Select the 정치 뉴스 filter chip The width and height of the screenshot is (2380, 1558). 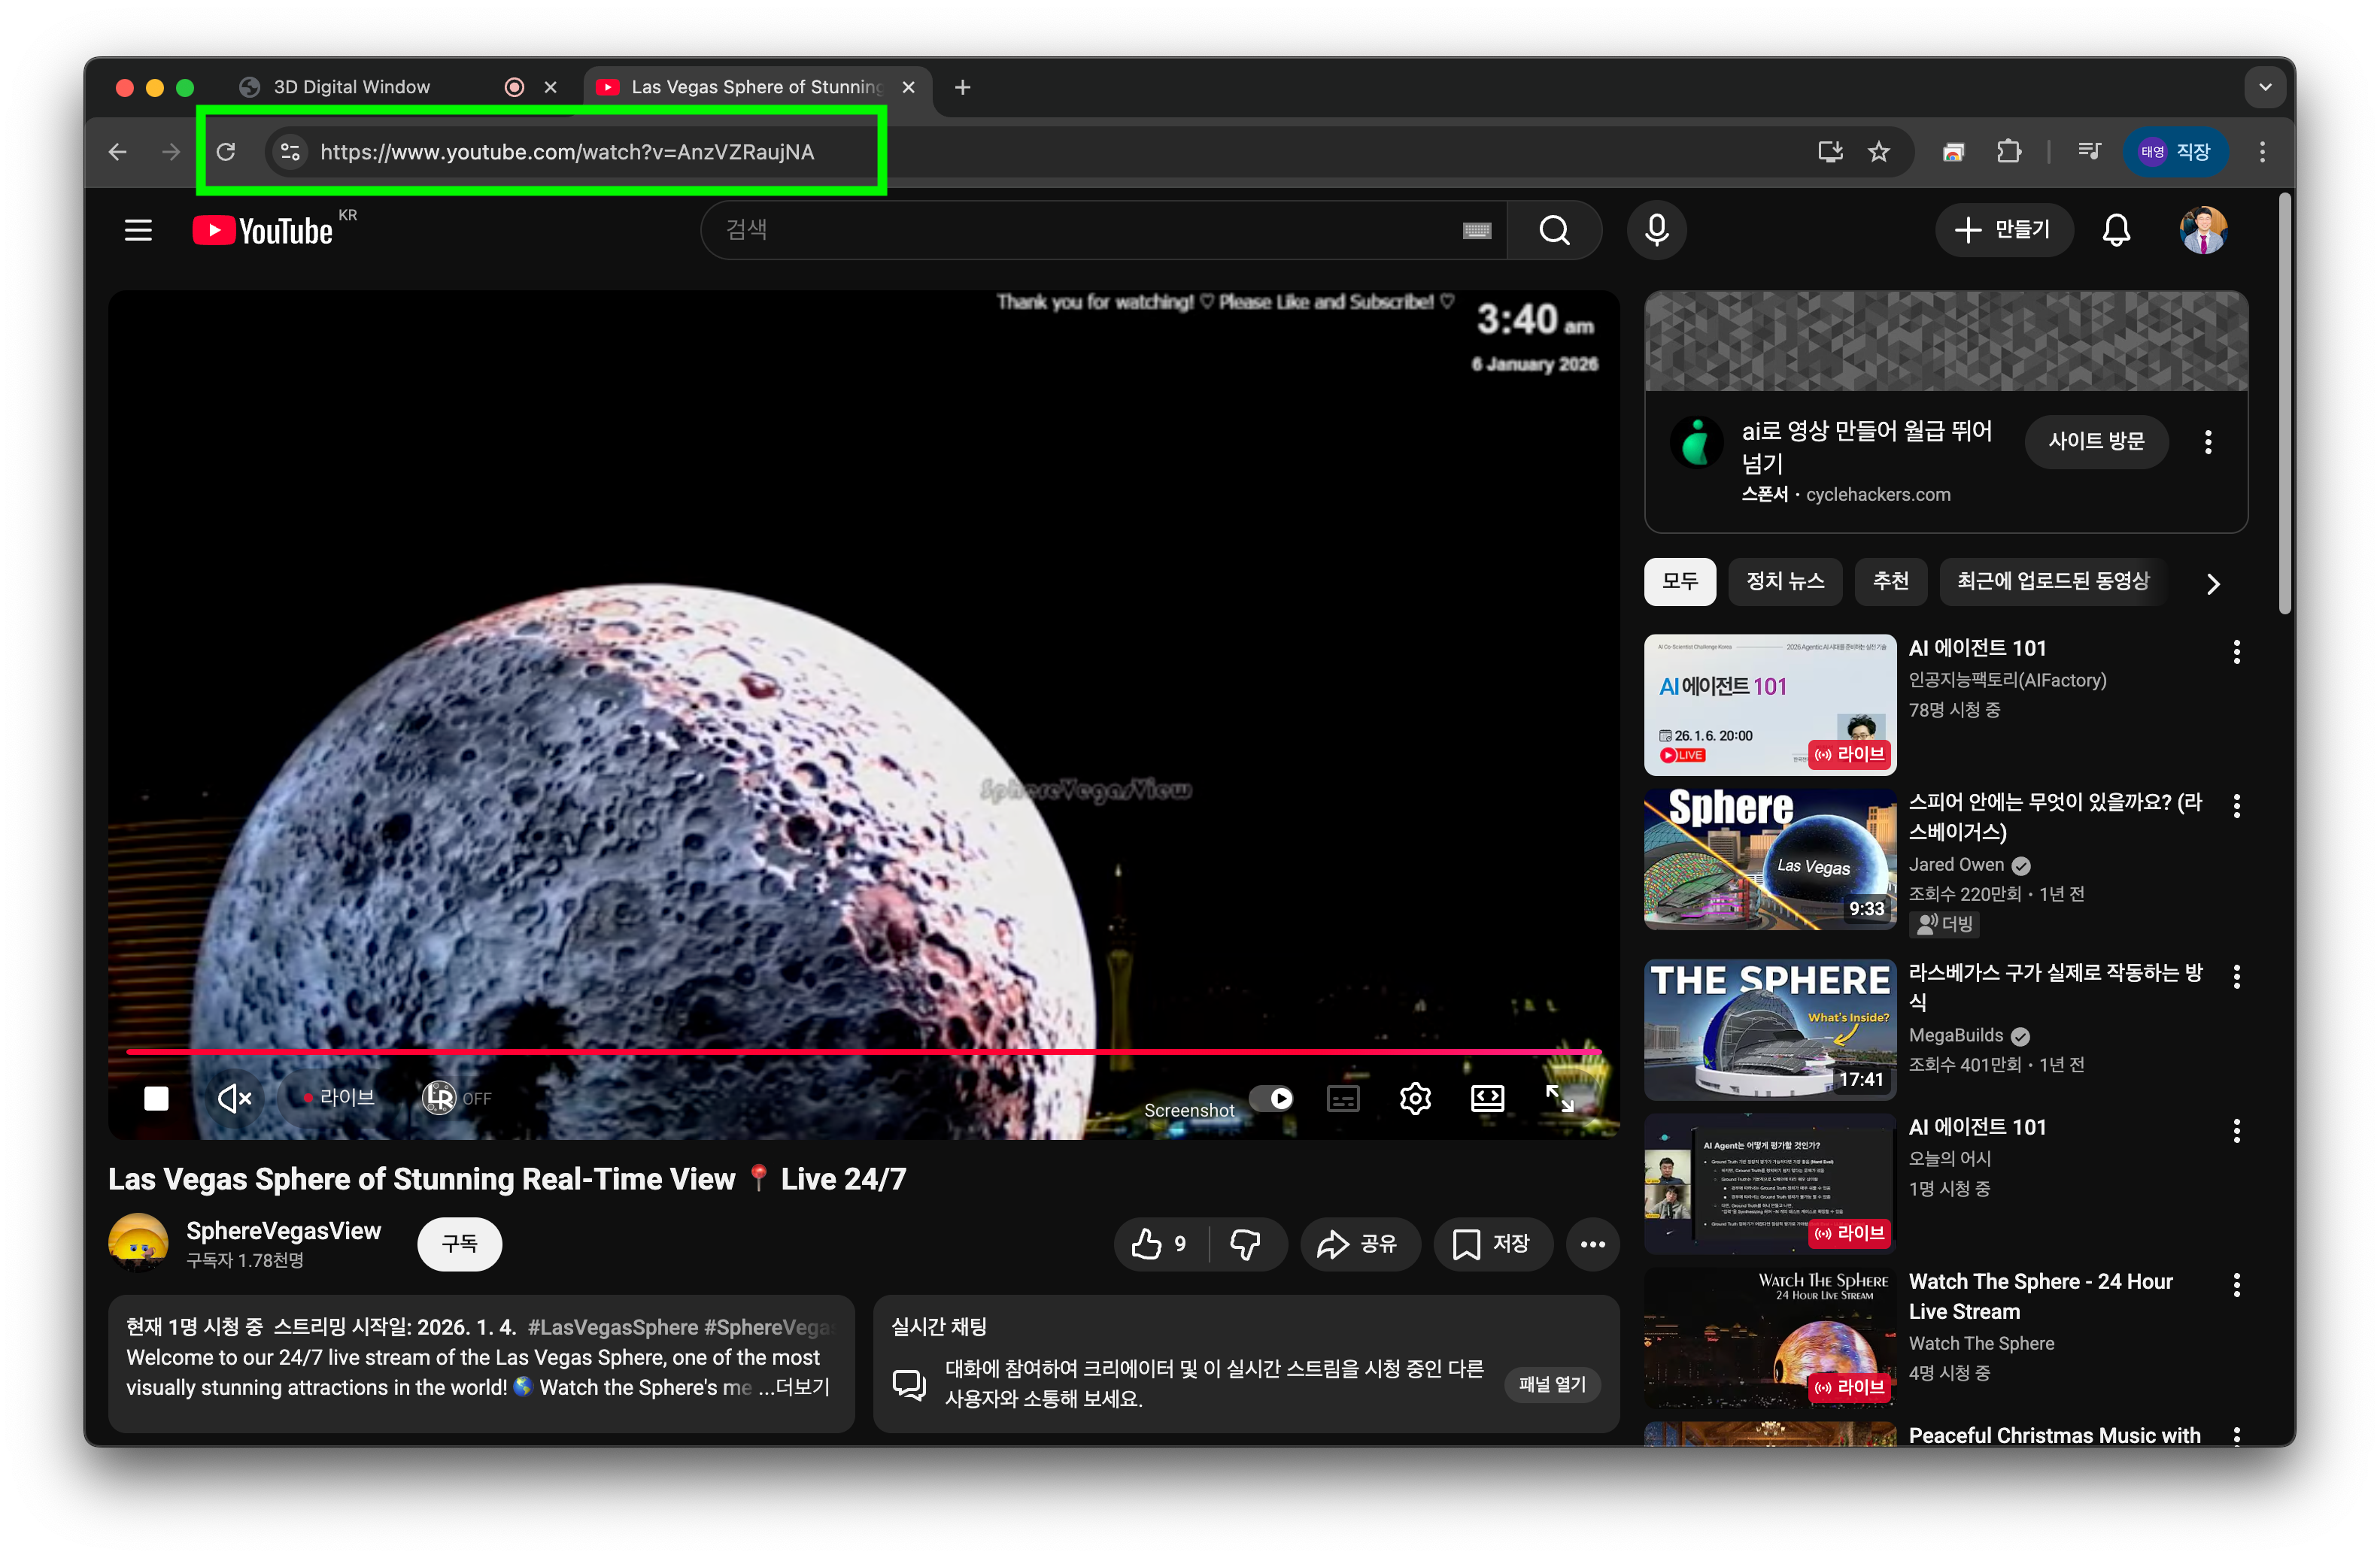(x=1785, y=582)
